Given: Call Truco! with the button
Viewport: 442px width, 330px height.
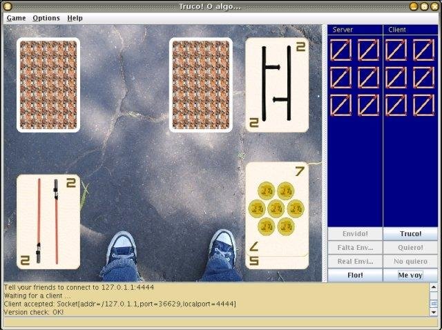Looking at the screenshot, I should pos(410,233).
